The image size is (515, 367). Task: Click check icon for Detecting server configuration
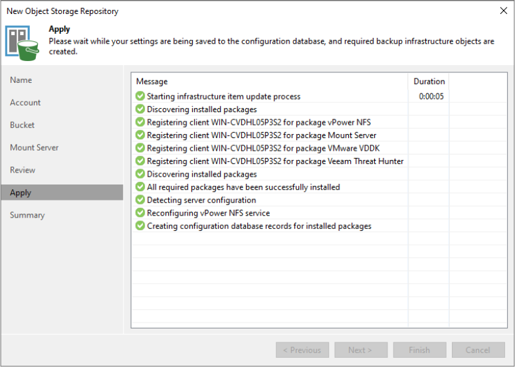[x=140, y=200]
